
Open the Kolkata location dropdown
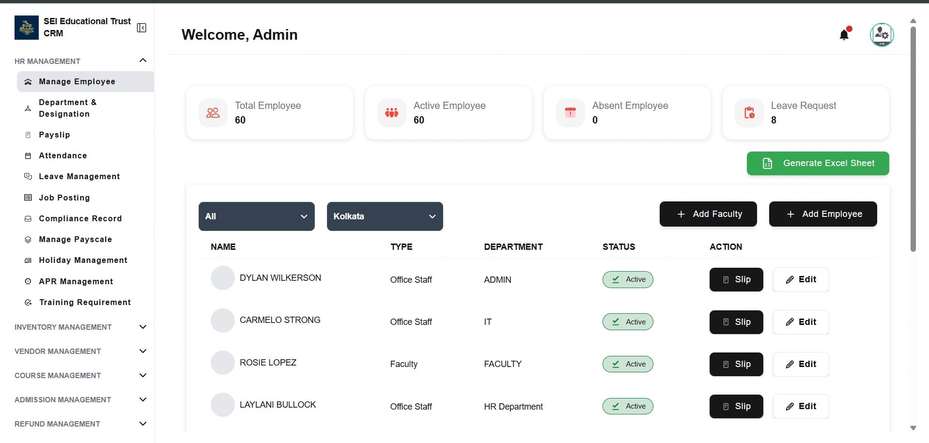pos(385,216)
